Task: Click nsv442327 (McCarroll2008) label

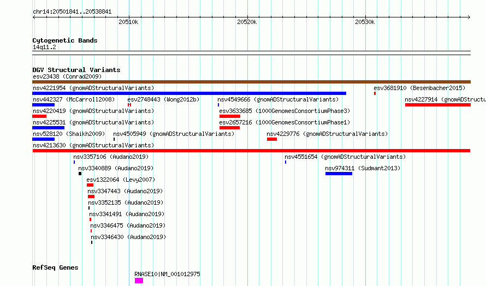Action: point(74,99)
